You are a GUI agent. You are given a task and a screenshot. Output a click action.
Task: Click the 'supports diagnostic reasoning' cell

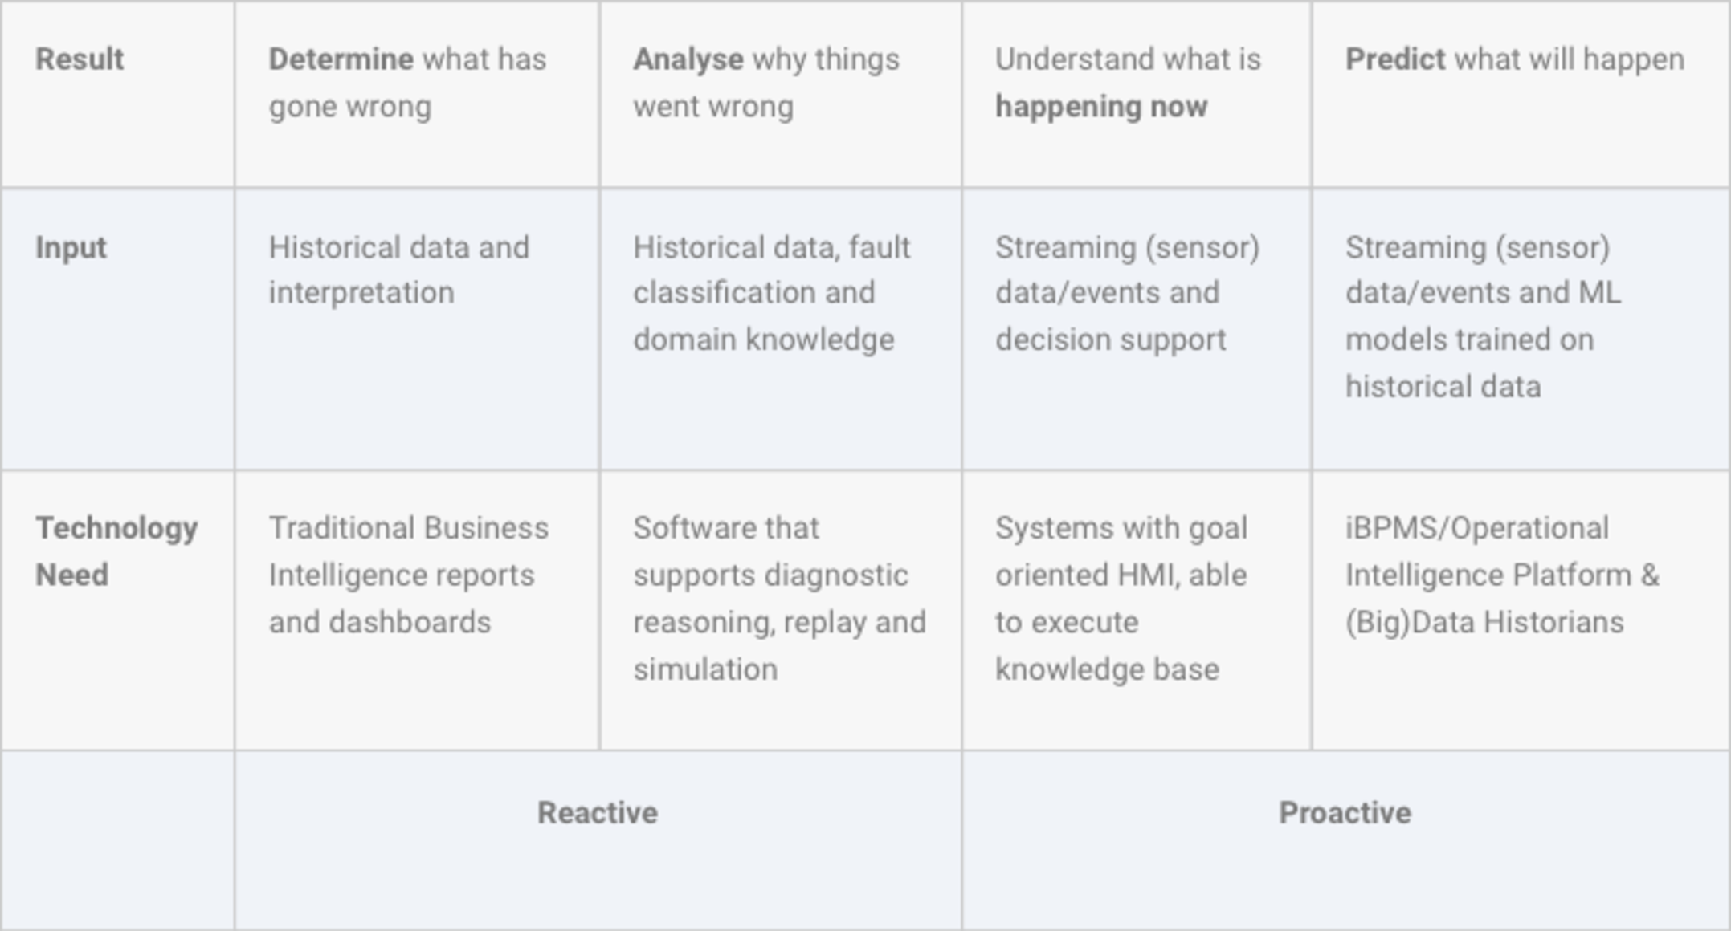[x=781, y=611]
